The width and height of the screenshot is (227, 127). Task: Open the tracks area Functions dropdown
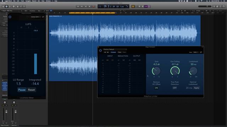33,11
